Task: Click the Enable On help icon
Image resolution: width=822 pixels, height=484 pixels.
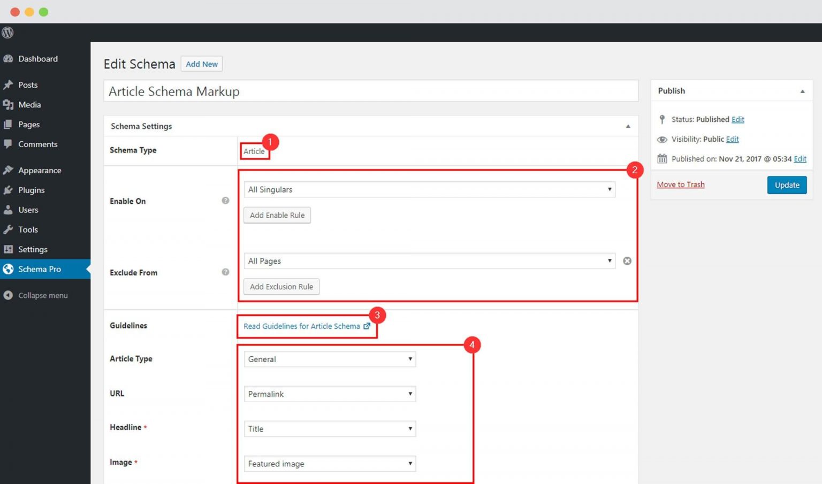Action: coord(225,201)
